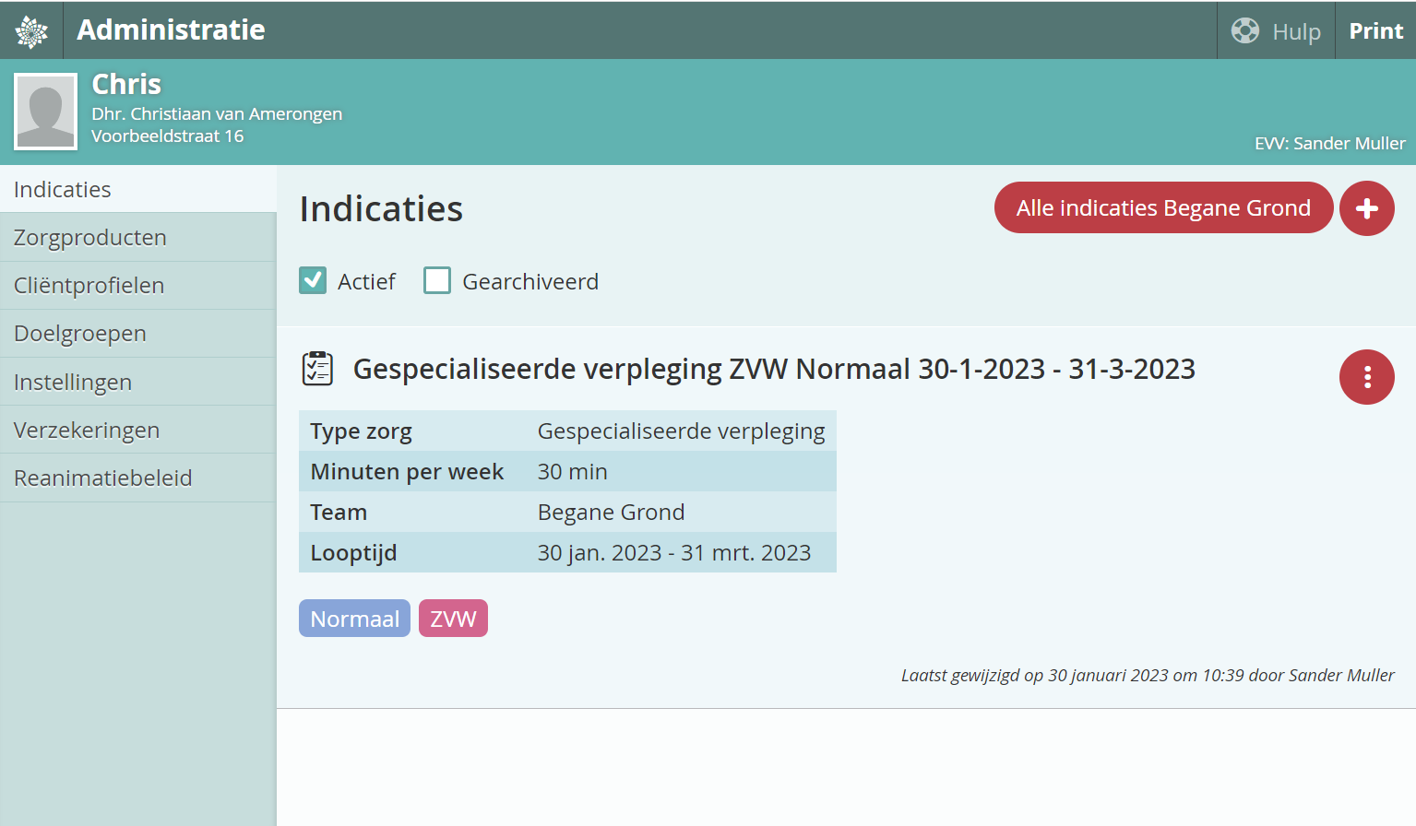This screenshot has width=1416, height=826.
Task: Open the three-dot menu for the indicatie
Action: [x=1366, y=377]
